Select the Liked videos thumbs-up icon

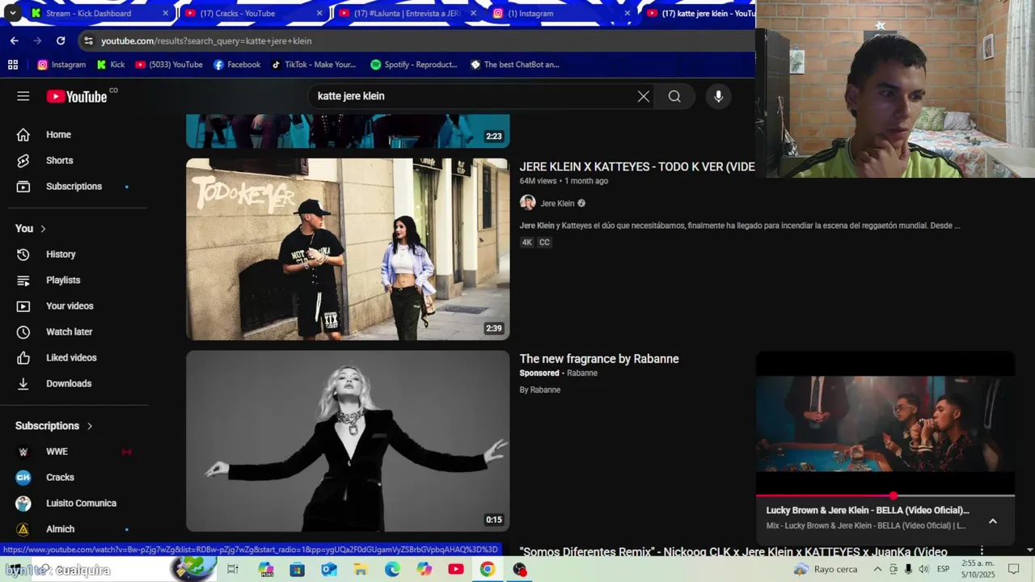click(x=23, y=358)
